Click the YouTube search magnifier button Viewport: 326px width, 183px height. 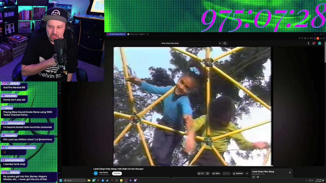(x=225, y=43)
